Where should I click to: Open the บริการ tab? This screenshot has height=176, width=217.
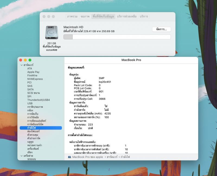(144, 16)
